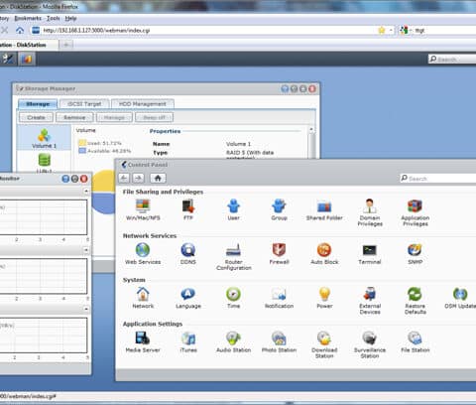This screenshot has width=476, height=405.
Task: Go forward in Control Panel navigation
Action: [x=138, y=178]
